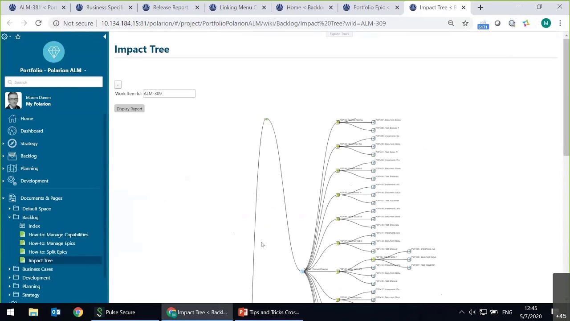Click the PCP-400 Document task icon
The image size is (570, 321).
tap(373, 146)
